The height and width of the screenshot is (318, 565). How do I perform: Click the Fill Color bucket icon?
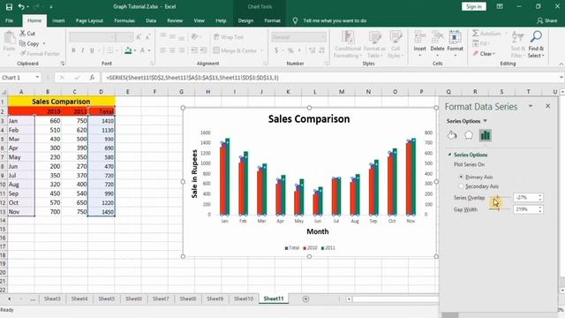128,50
